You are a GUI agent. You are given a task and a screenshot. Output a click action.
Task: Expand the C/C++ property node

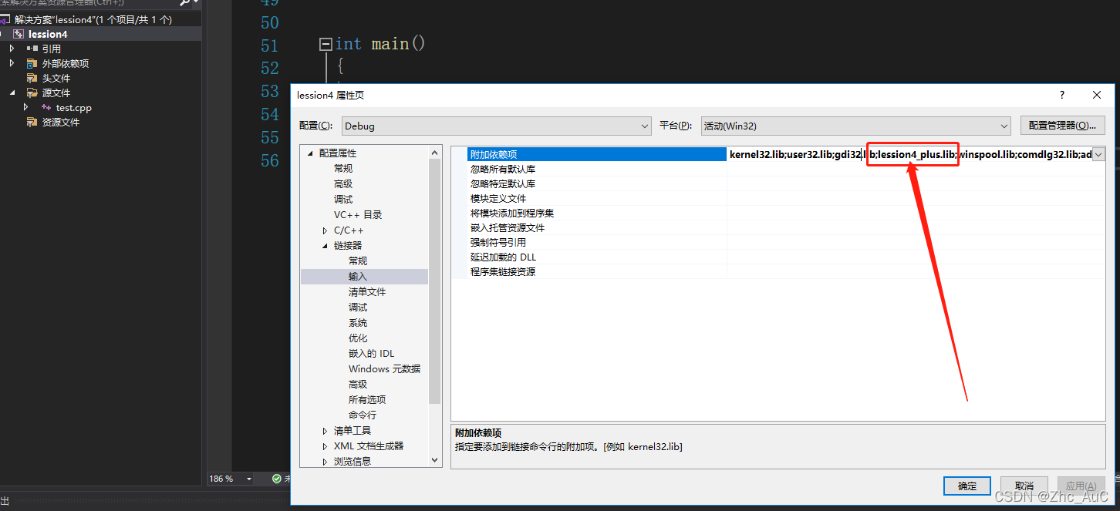click(325, 230)
